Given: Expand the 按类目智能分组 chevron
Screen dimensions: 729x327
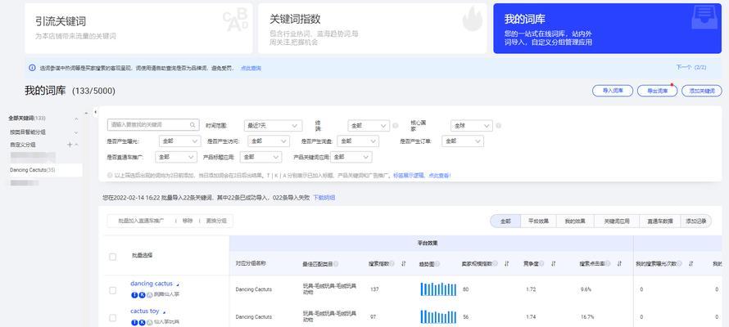Looking at the screenshot, I should 76,132.
